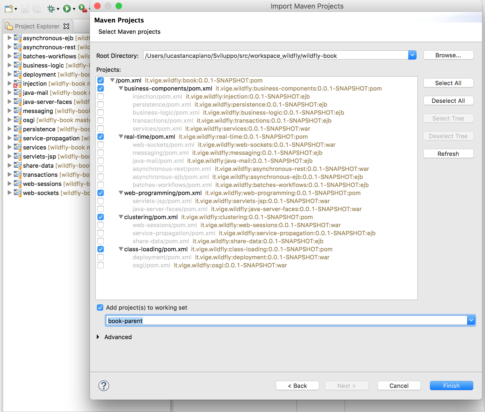The height and width of the screenshot is (412, 485).
Task: Click the green Run icon
Action: point(67,9)
